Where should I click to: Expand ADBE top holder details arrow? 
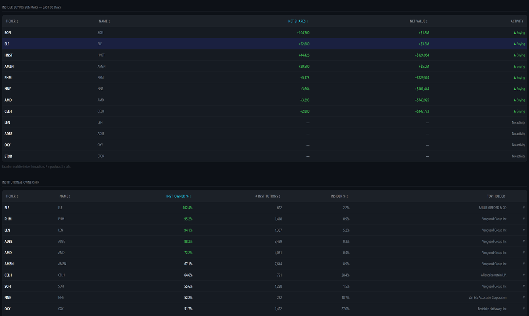524,241
